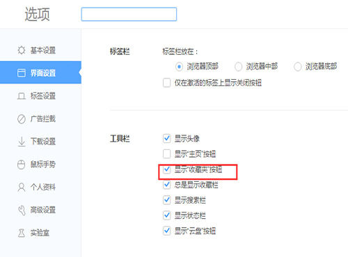Uncheck the 显示头像 checkbox

(x=167, y=138)
